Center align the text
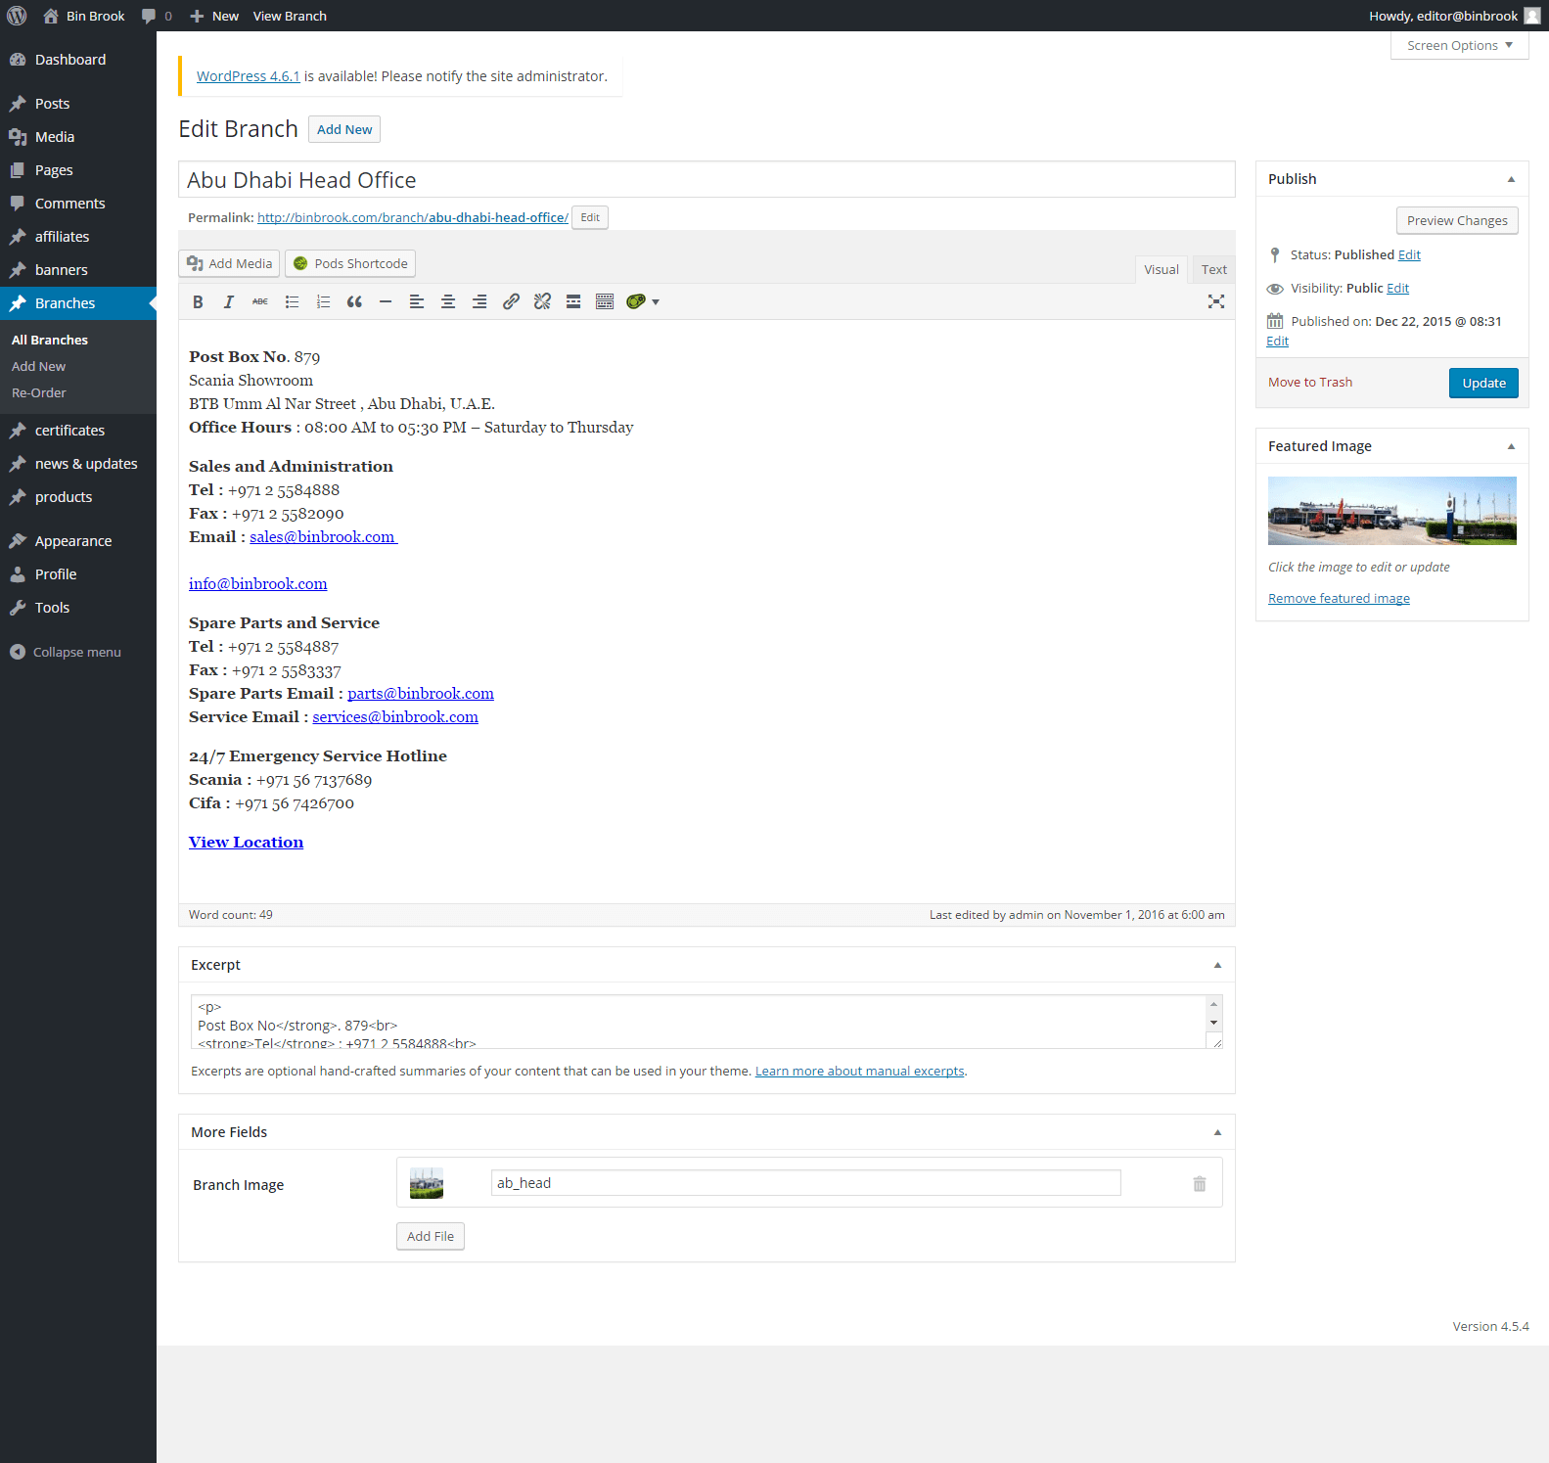 pos(448,302)
